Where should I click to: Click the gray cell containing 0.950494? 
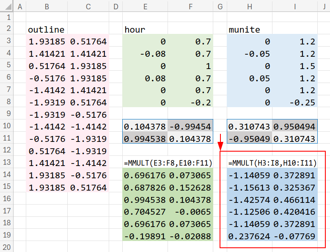pyautogui.click(x=295, y=126)
